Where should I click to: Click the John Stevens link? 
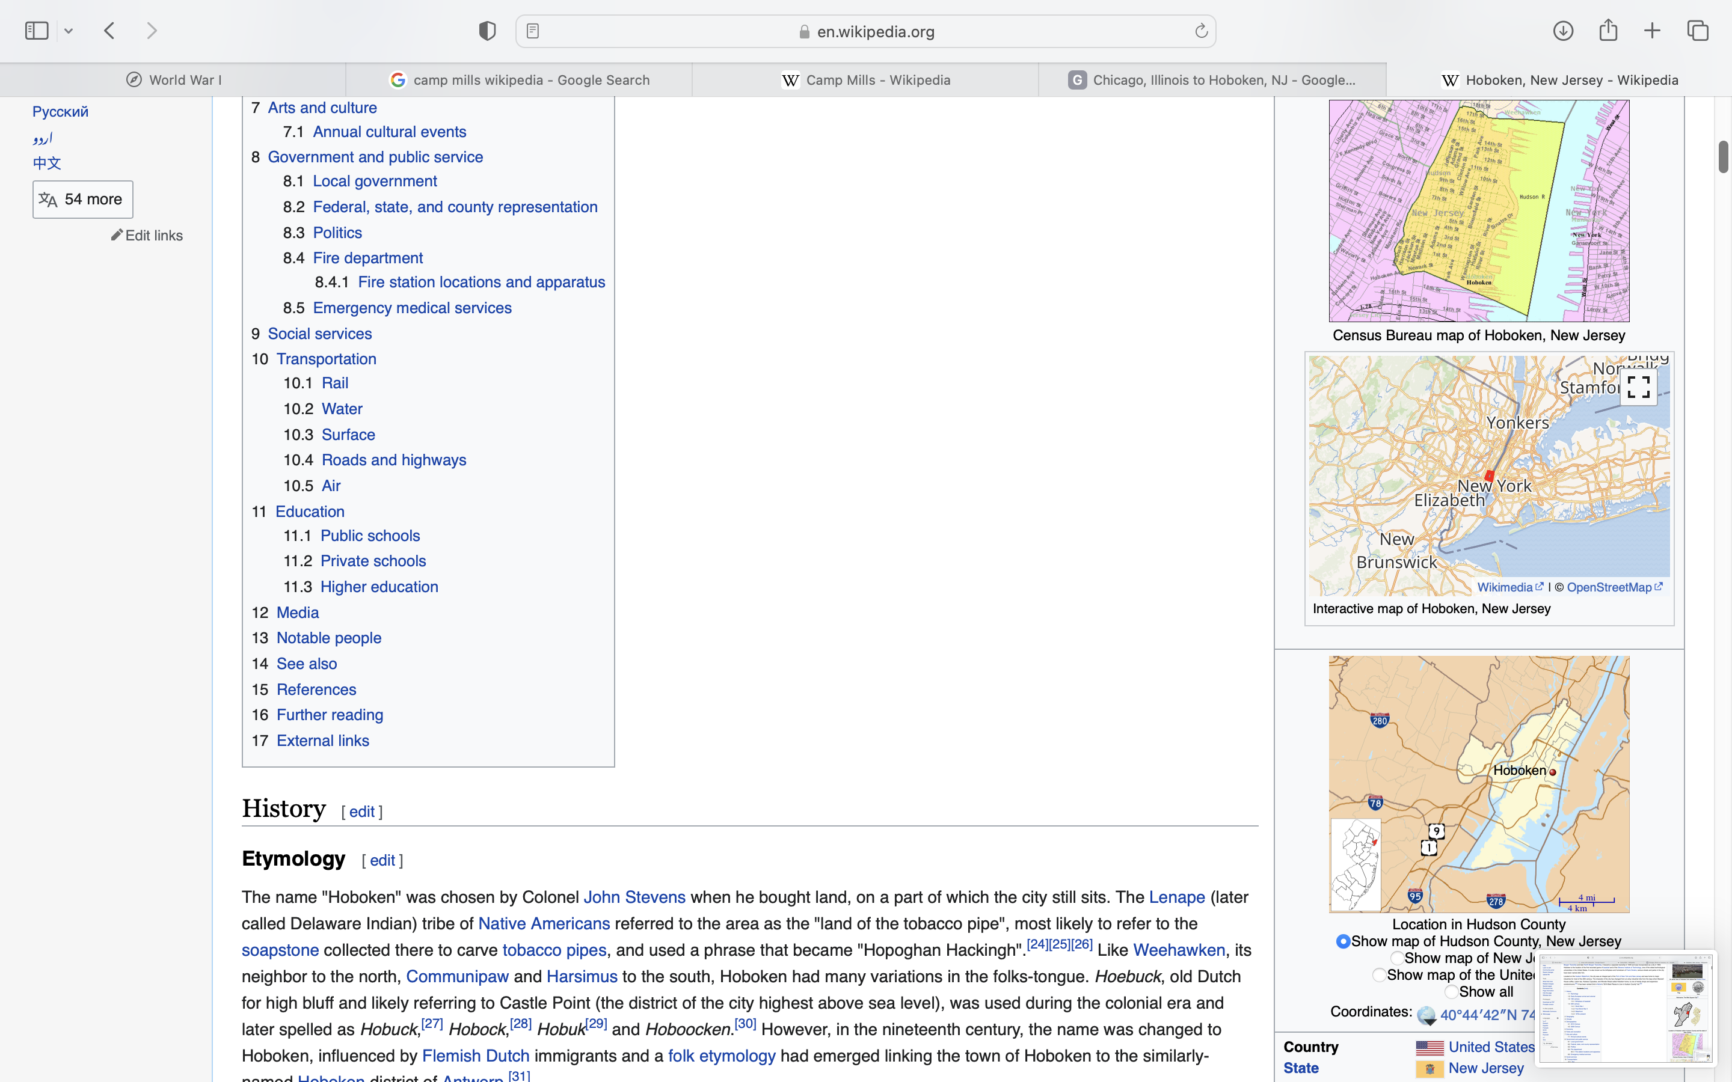pos(634,897)
